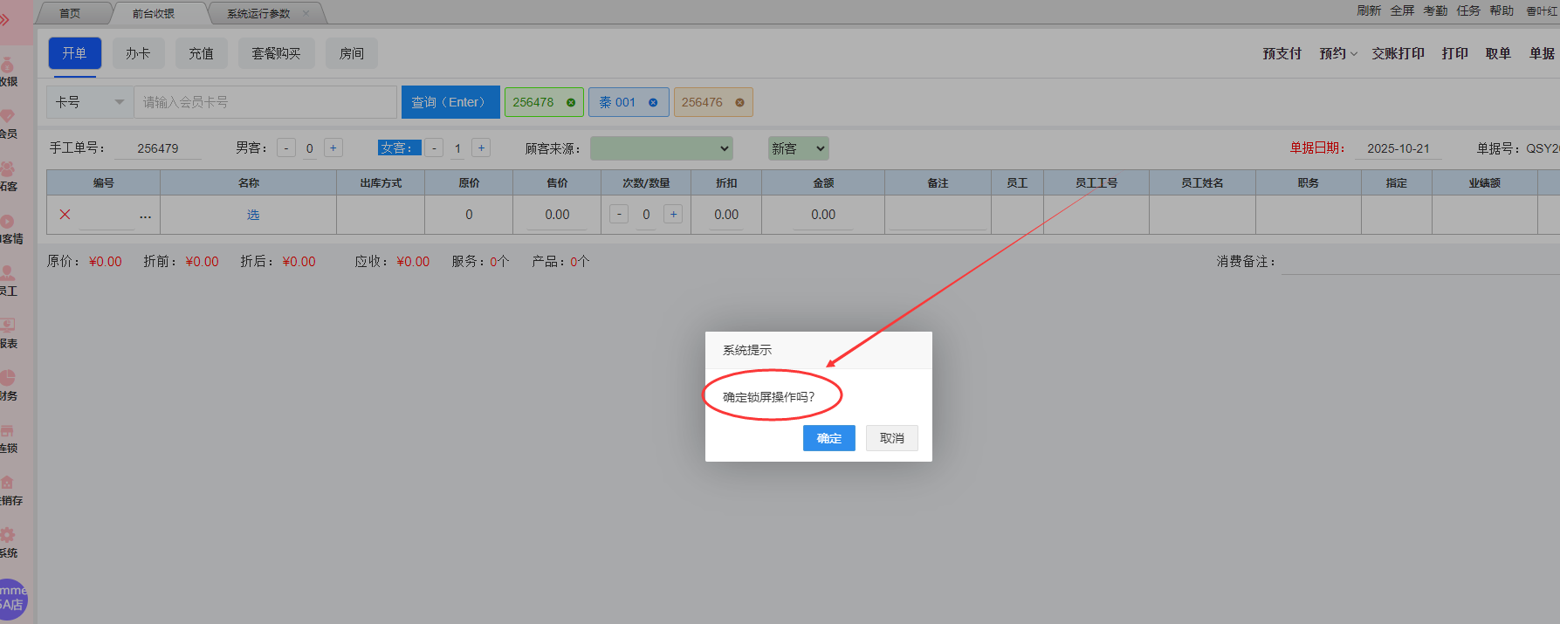This screenshot has height=624, width=1560.
Task: Select the 充值 recharge tab
Action: [201, 53]
